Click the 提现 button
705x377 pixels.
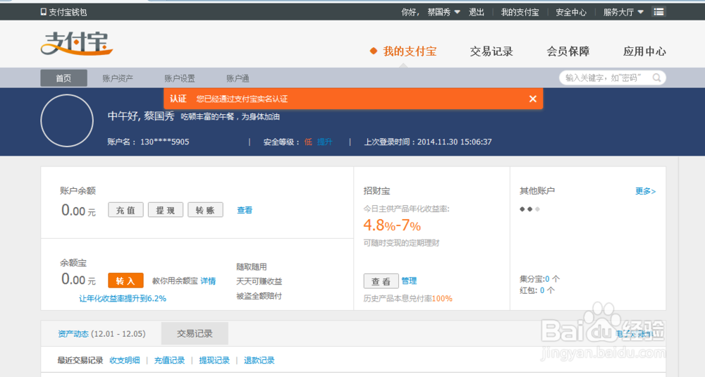point(166,210)
